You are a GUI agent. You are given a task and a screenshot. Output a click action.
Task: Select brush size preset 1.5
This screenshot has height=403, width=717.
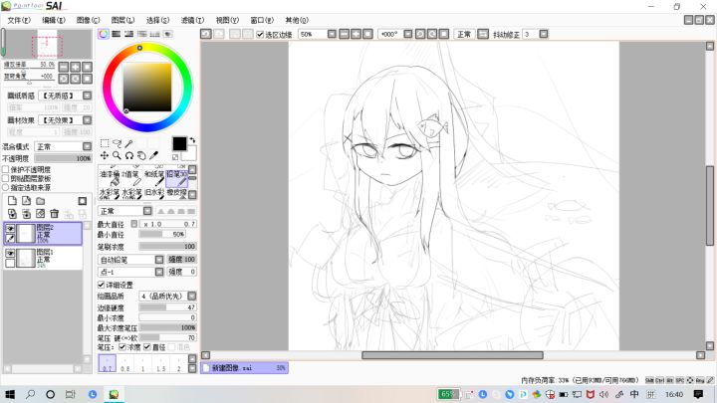tap(161, 364)
